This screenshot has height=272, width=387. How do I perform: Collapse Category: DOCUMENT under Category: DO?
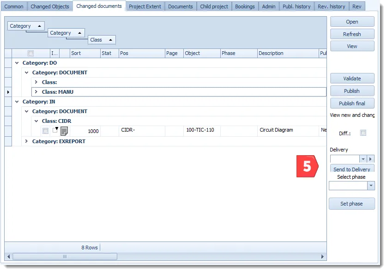point(26,73)
